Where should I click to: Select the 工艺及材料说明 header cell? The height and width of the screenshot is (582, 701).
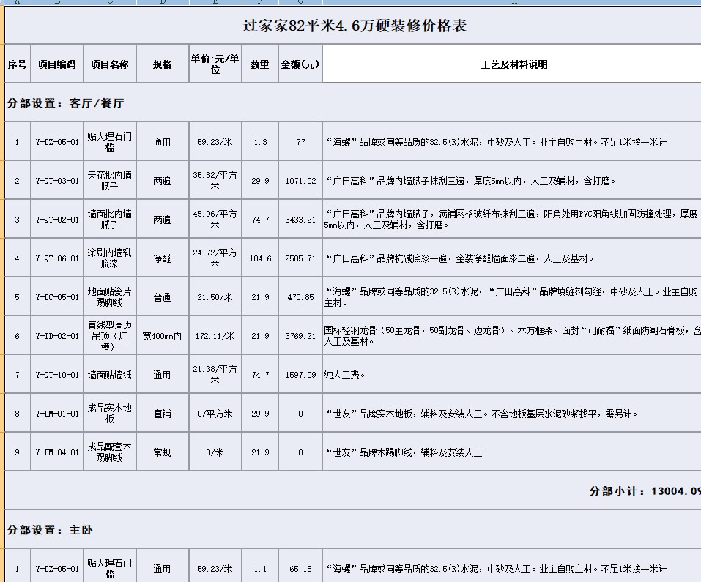[512, 64]
